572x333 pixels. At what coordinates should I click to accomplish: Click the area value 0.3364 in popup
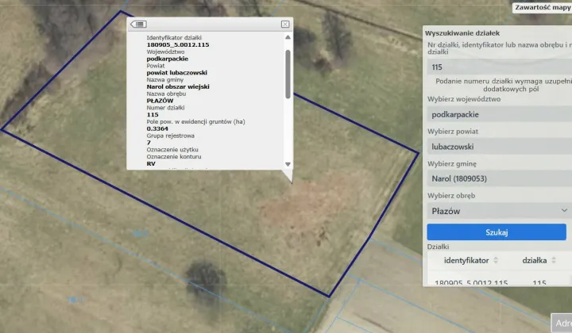(x=157, y=128)
